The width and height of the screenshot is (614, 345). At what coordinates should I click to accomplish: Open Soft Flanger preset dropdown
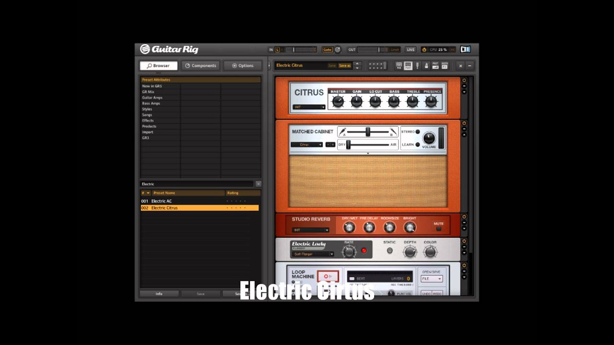tap(313, 254)
